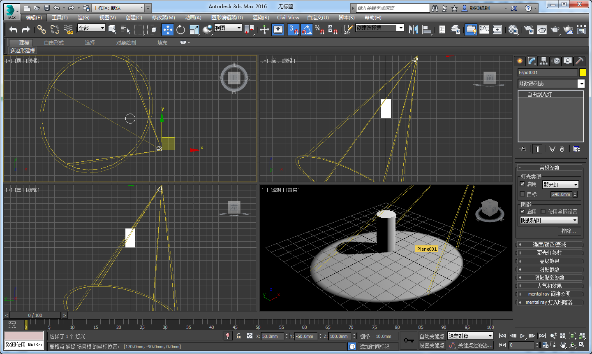This screenshot has height=354, width=592.
Task: Open the 阴影贴图 shadow type dropdown
Action: tap(575, 220)
